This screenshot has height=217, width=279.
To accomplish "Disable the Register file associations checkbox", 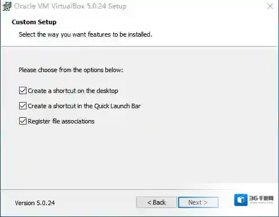I will pos(23,121).
